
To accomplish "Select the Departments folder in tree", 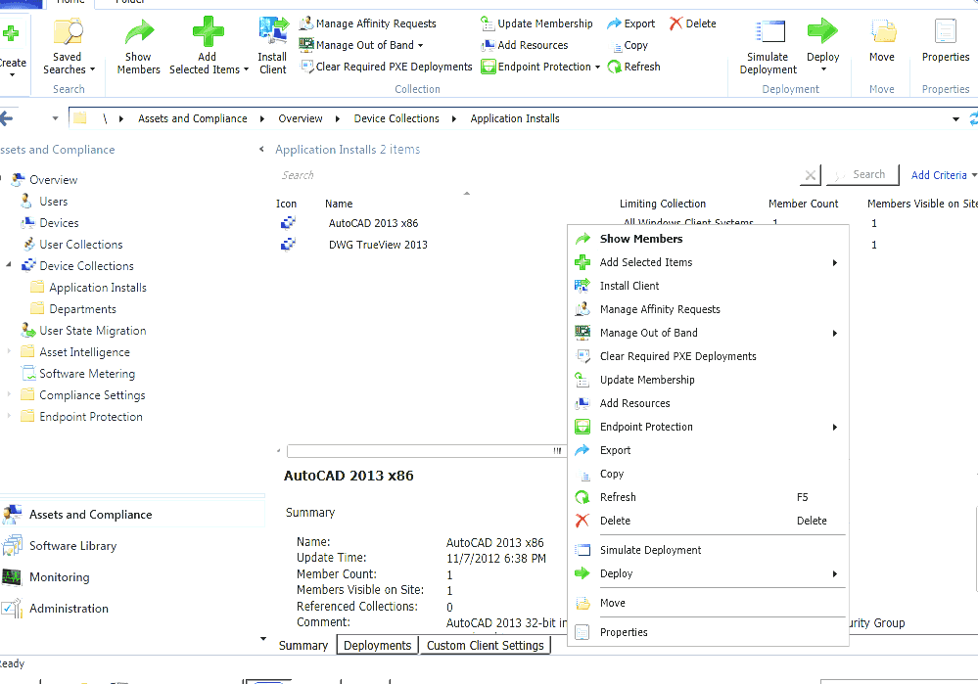I will pos(82,309).
